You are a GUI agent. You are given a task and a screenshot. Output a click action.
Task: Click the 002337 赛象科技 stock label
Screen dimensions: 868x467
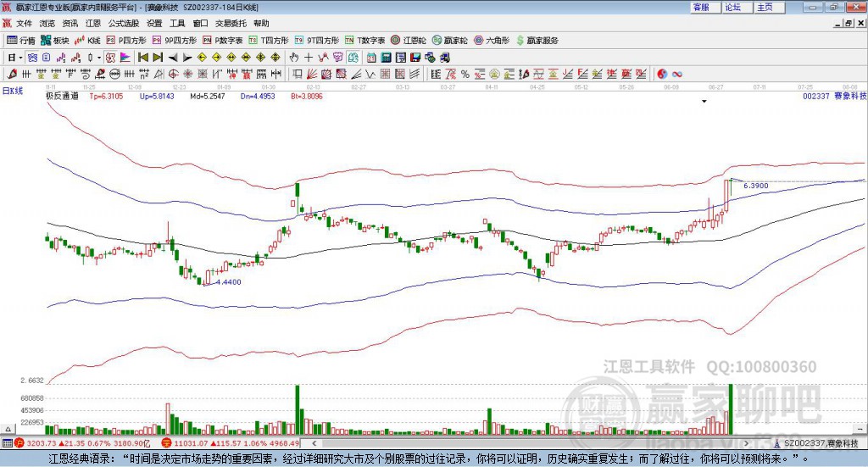[834, 97]
